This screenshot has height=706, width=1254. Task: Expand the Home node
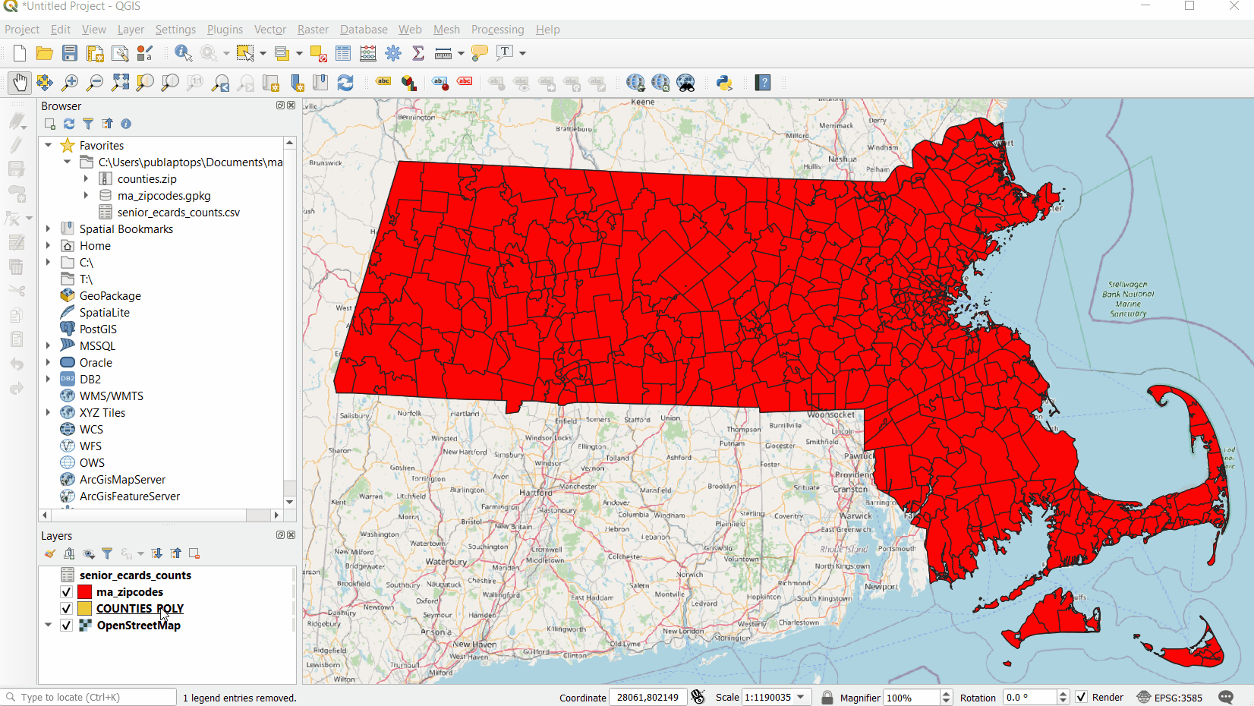49,245
